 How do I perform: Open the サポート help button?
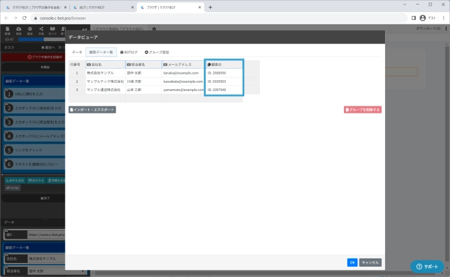pyautogui.click(x=427, y=266)
